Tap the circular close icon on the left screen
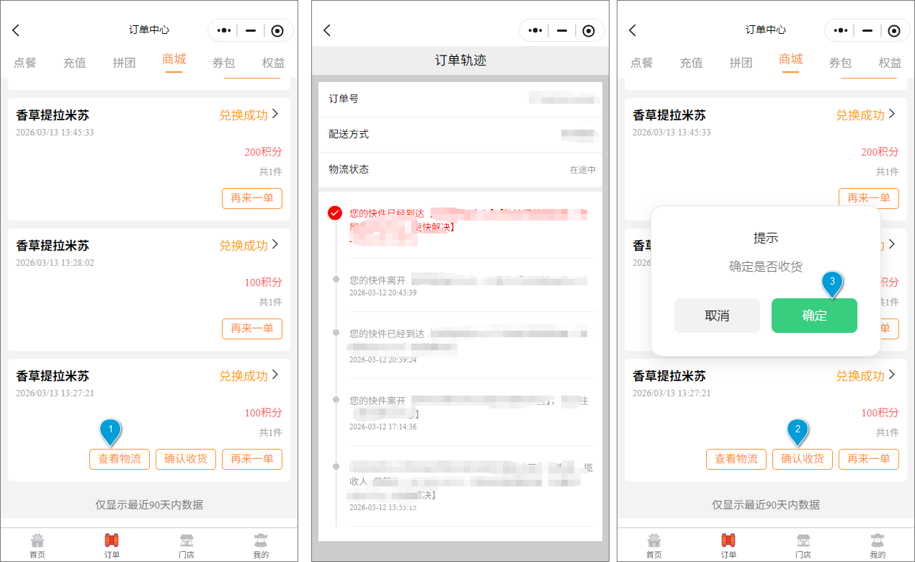The image size is (915, 562). coord(277,30)
